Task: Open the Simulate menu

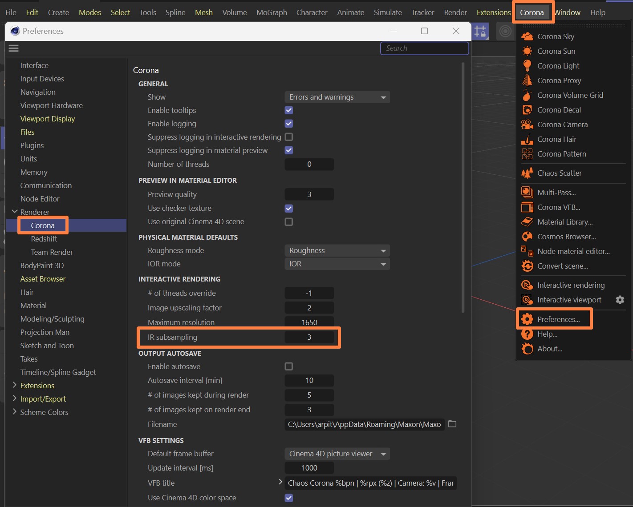Action: (x=388, y=12)
